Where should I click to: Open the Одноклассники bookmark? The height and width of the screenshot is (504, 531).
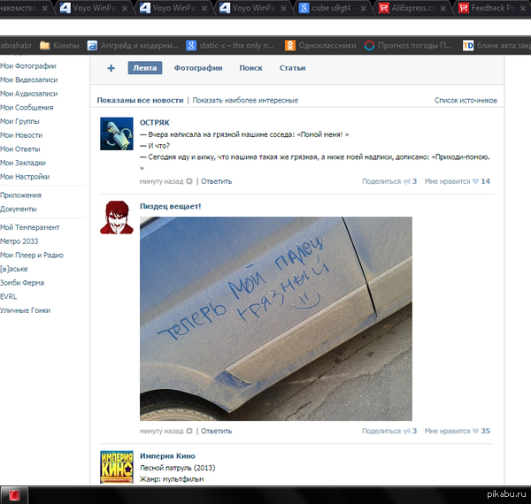[320, 45]
